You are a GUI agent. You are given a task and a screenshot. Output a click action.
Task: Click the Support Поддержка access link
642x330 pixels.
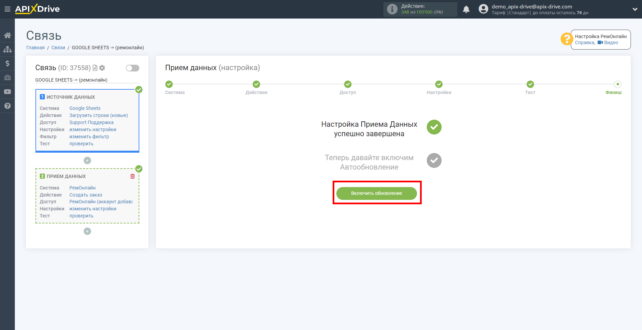click(x=91, y=122)
